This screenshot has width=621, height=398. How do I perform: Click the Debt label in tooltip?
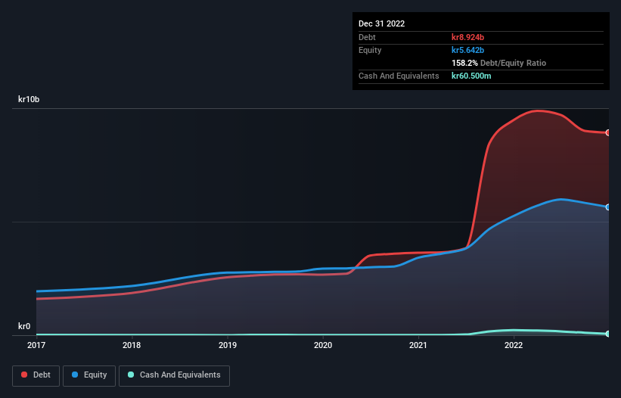pyautogui.click(x=367, y=37)
